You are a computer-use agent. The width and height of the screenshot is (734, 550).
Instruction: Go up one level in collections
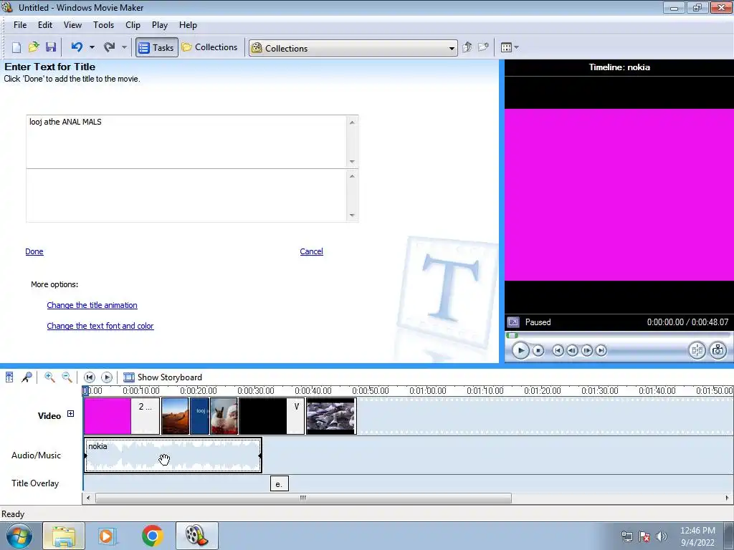pos(467,47)
